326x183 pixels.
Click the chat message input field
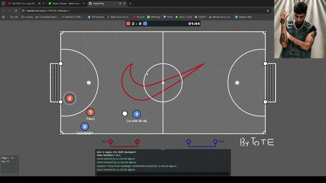point(163,174)
